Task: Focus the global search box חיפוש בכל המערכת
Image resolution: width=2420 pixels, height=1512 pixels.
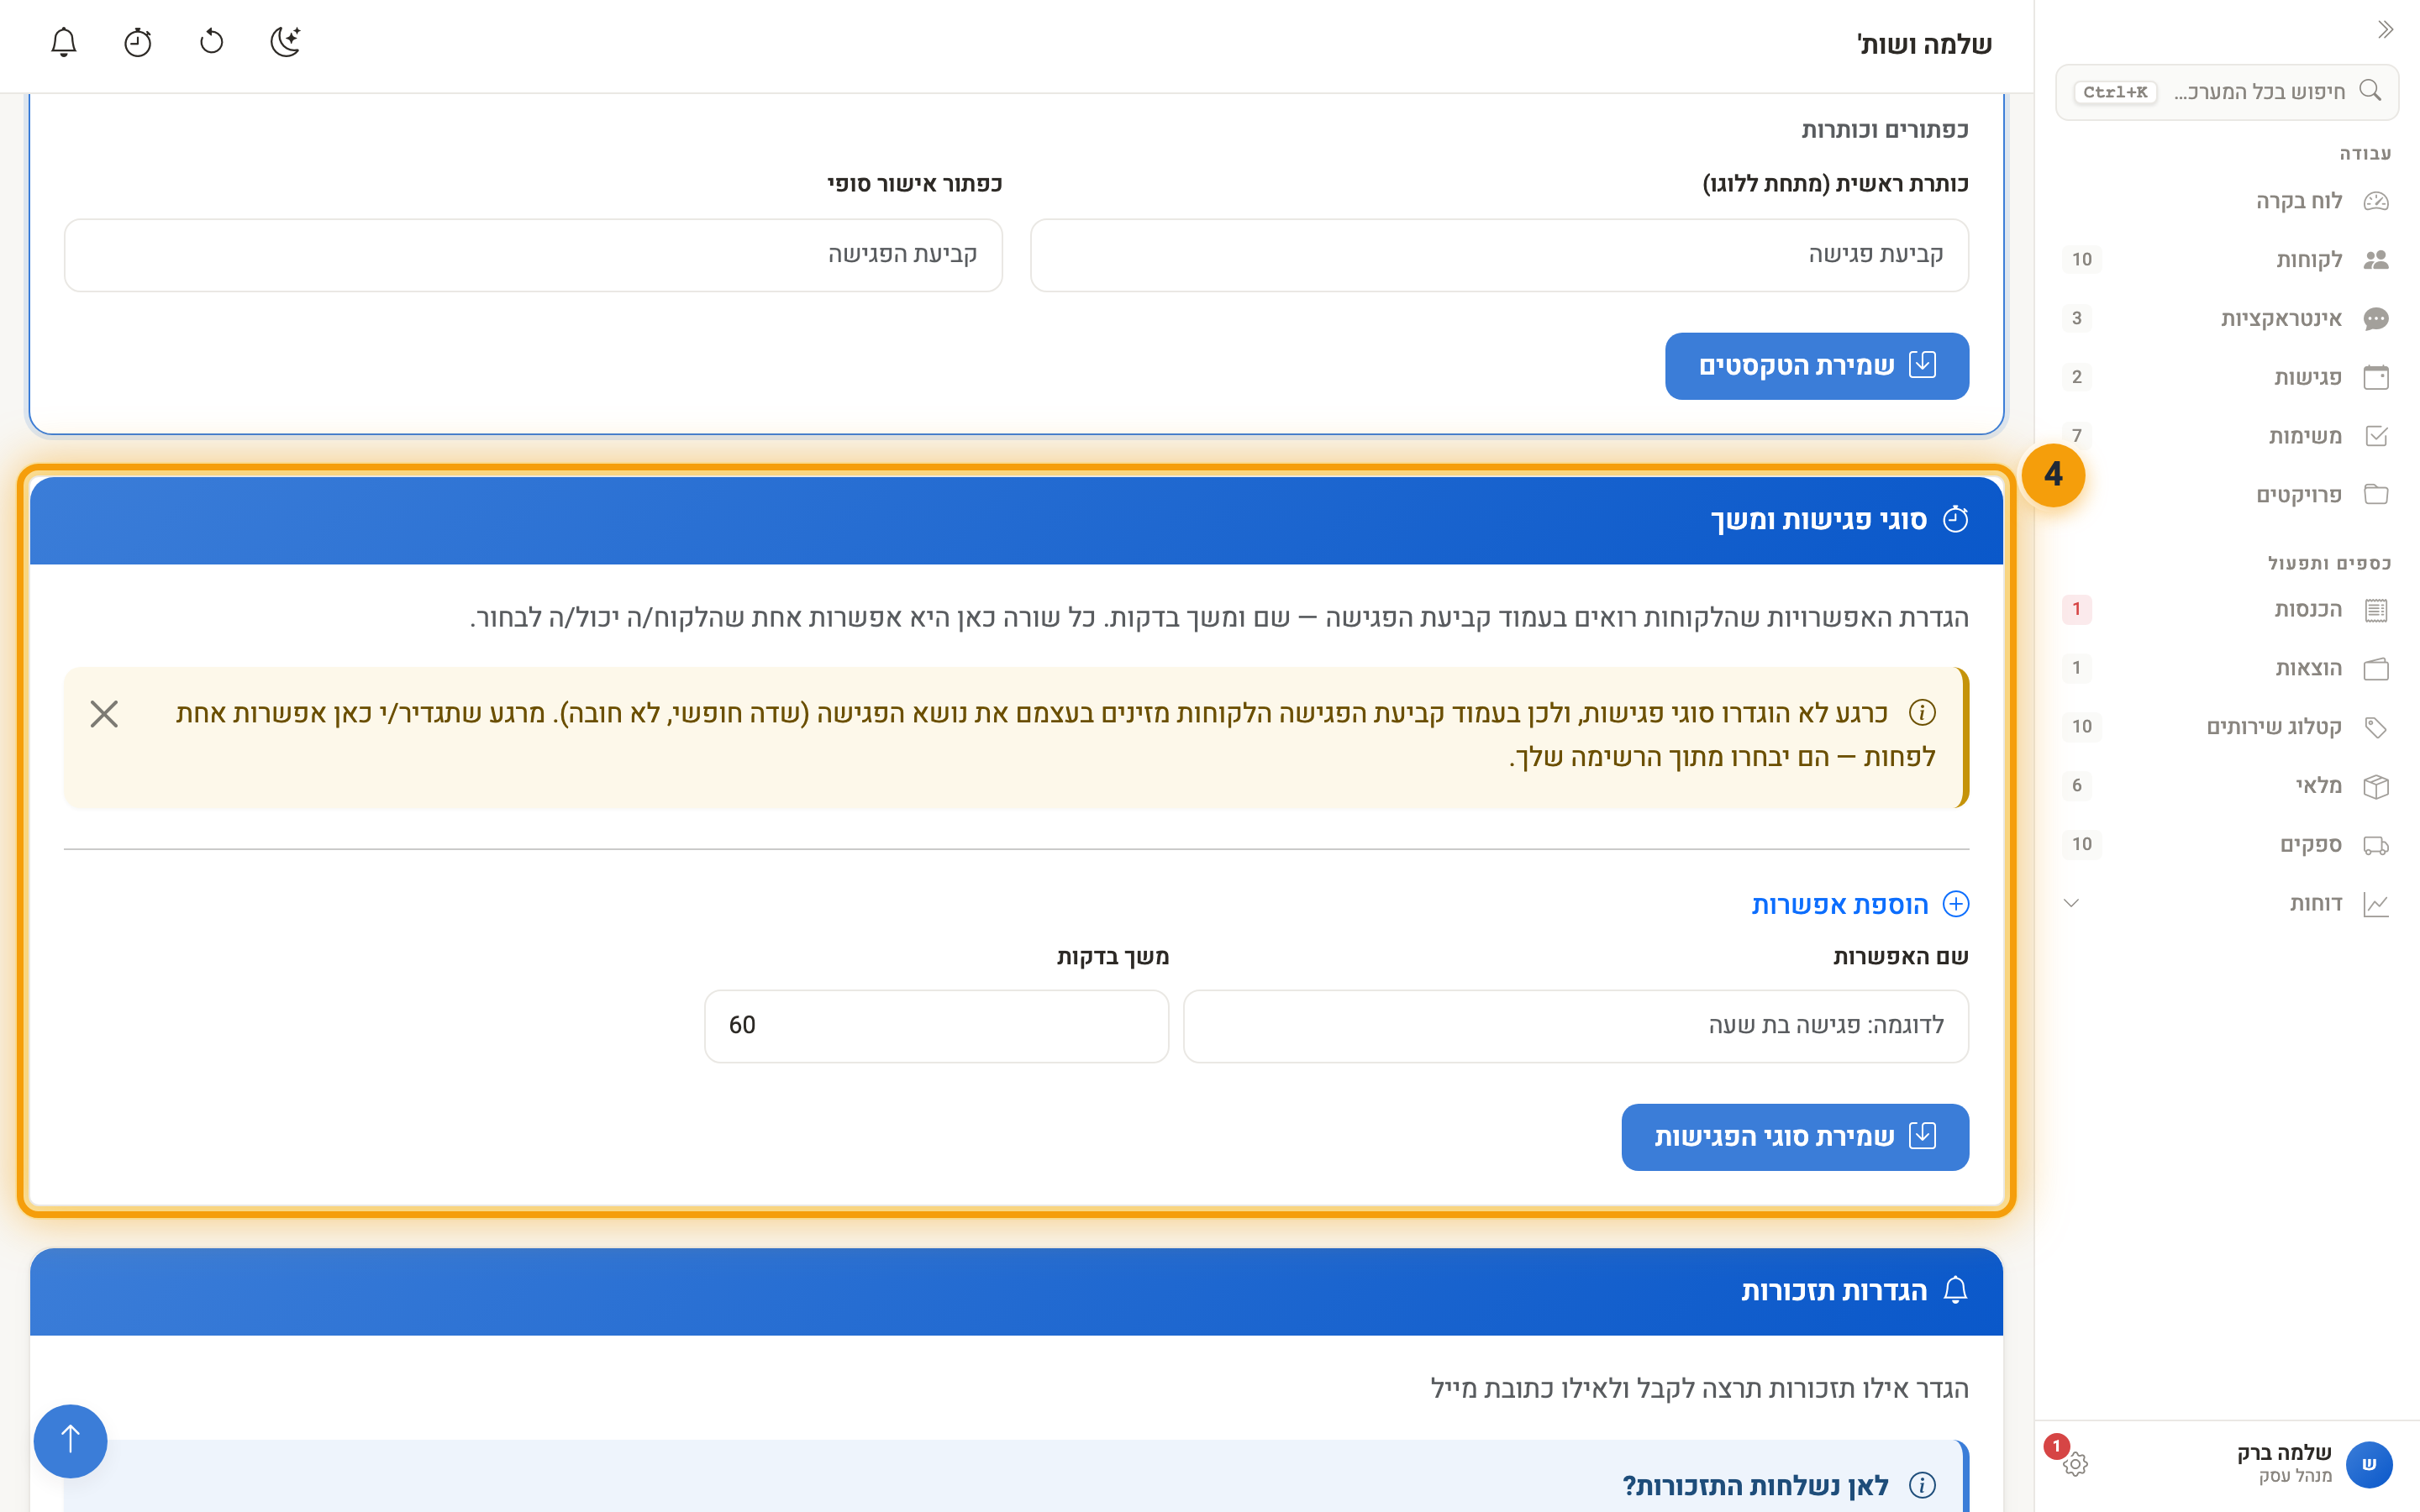Action: pyautogui.click(x=2227, y=92)
